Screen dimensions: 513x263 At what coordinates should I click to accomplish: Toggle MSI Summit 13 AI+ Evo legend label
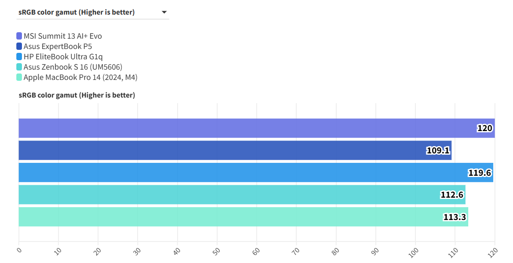[63, 36]
